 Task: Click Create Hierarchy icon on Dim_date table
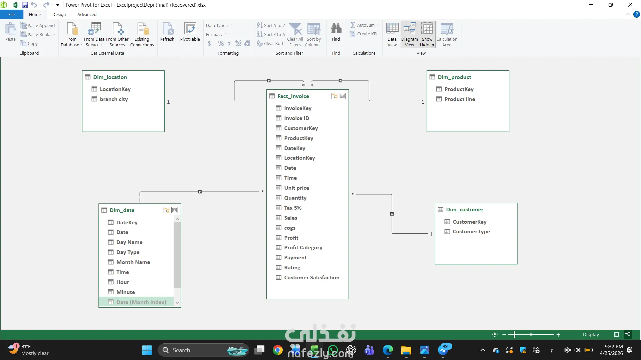click(167, 210)
